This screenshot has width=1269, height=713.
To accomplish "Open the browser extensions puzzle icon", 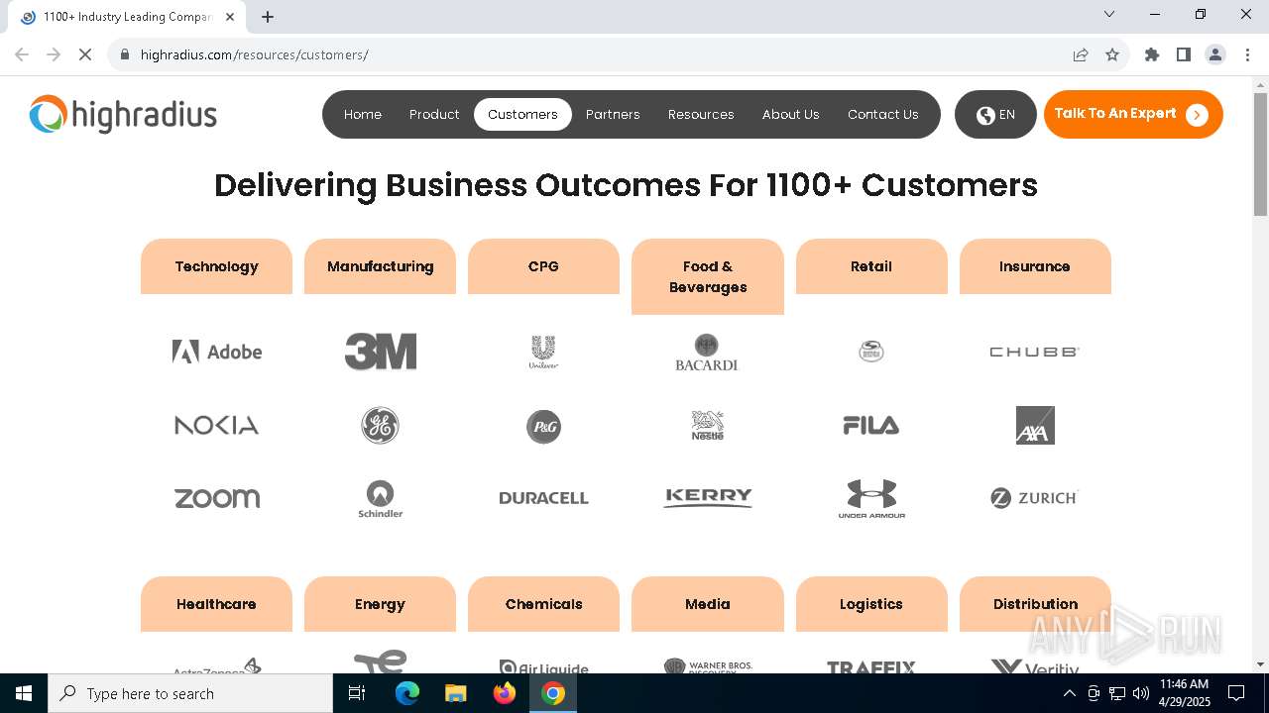I will pos(1152,54).
